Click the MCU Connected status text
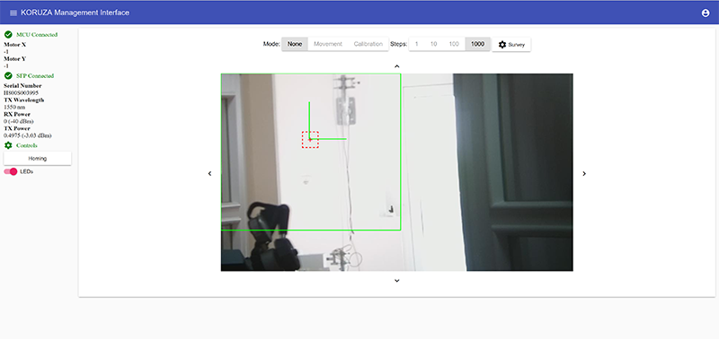This screenshot has height=339, width=719. pos(37,35)
